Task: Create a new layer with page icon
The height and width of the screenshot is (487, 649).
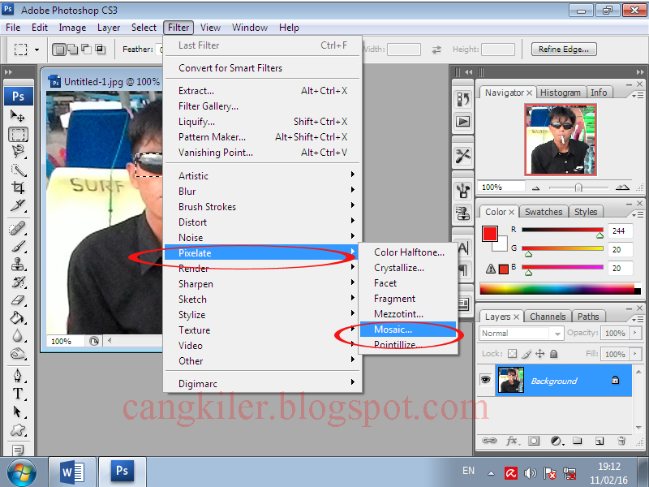Action: (x=600, y=441)
